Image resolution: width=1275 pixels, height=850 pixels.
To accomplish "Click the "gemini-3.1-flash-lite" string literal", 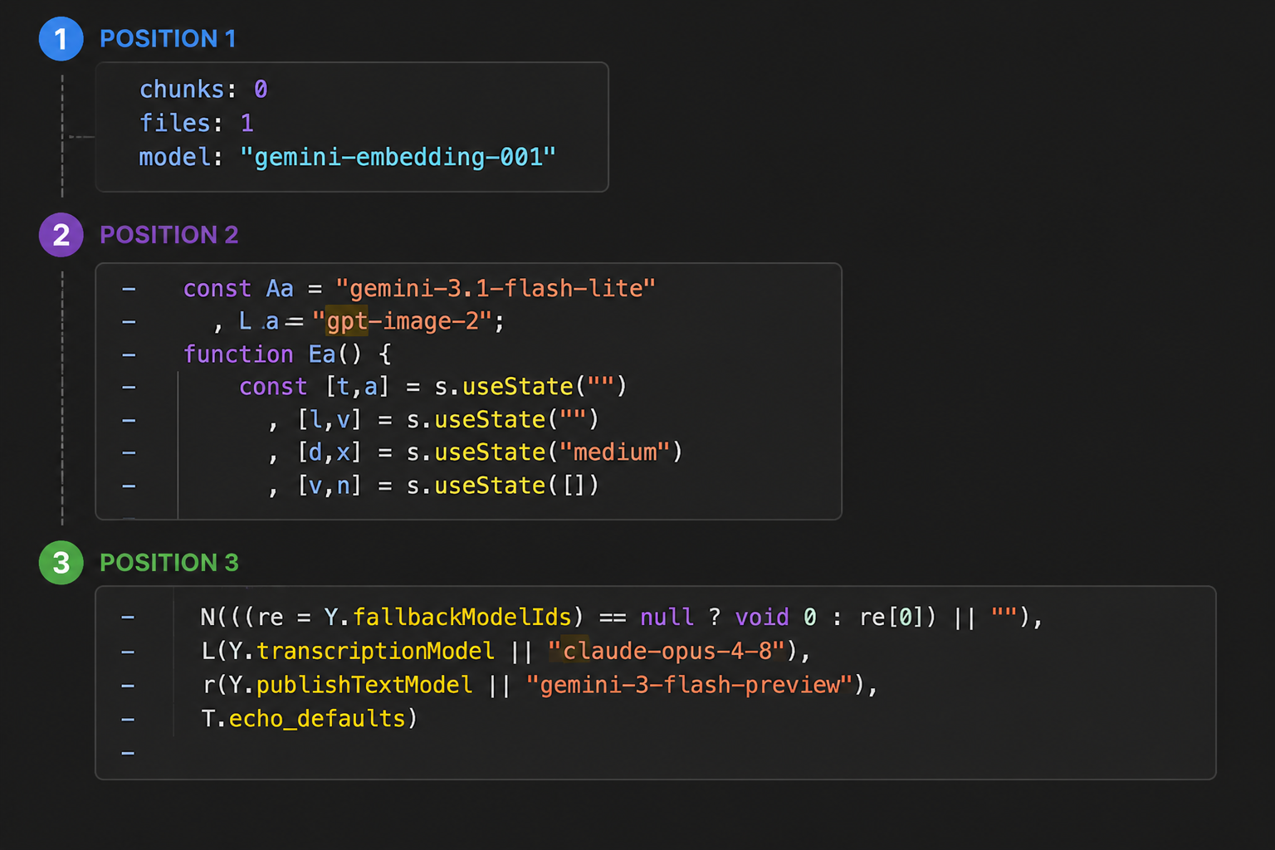I will click(496, 288).
